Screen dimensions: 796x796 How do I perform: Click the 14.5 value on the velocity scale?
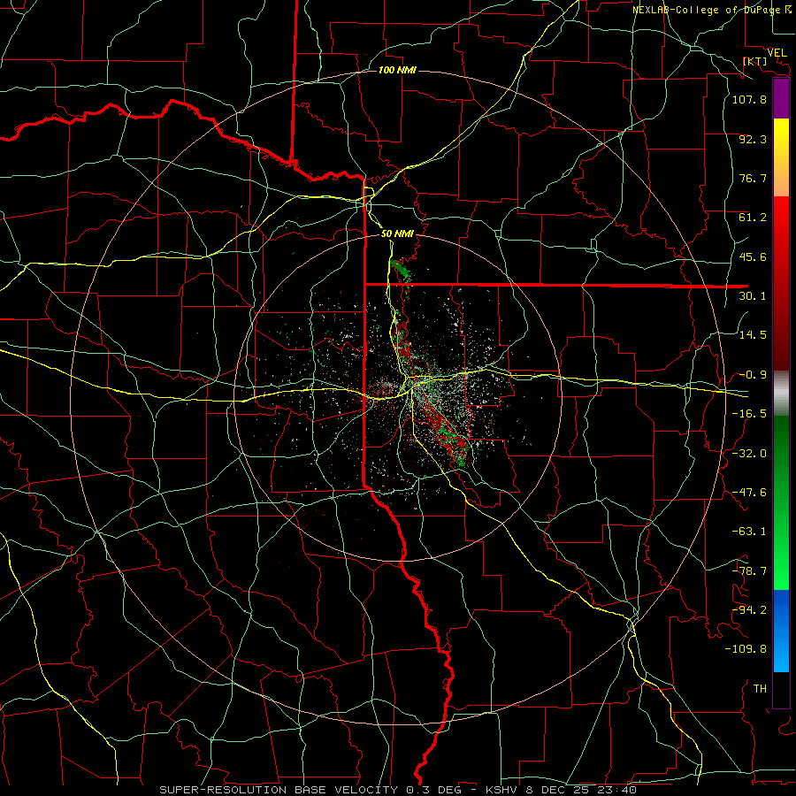click(x=753, y=335)
